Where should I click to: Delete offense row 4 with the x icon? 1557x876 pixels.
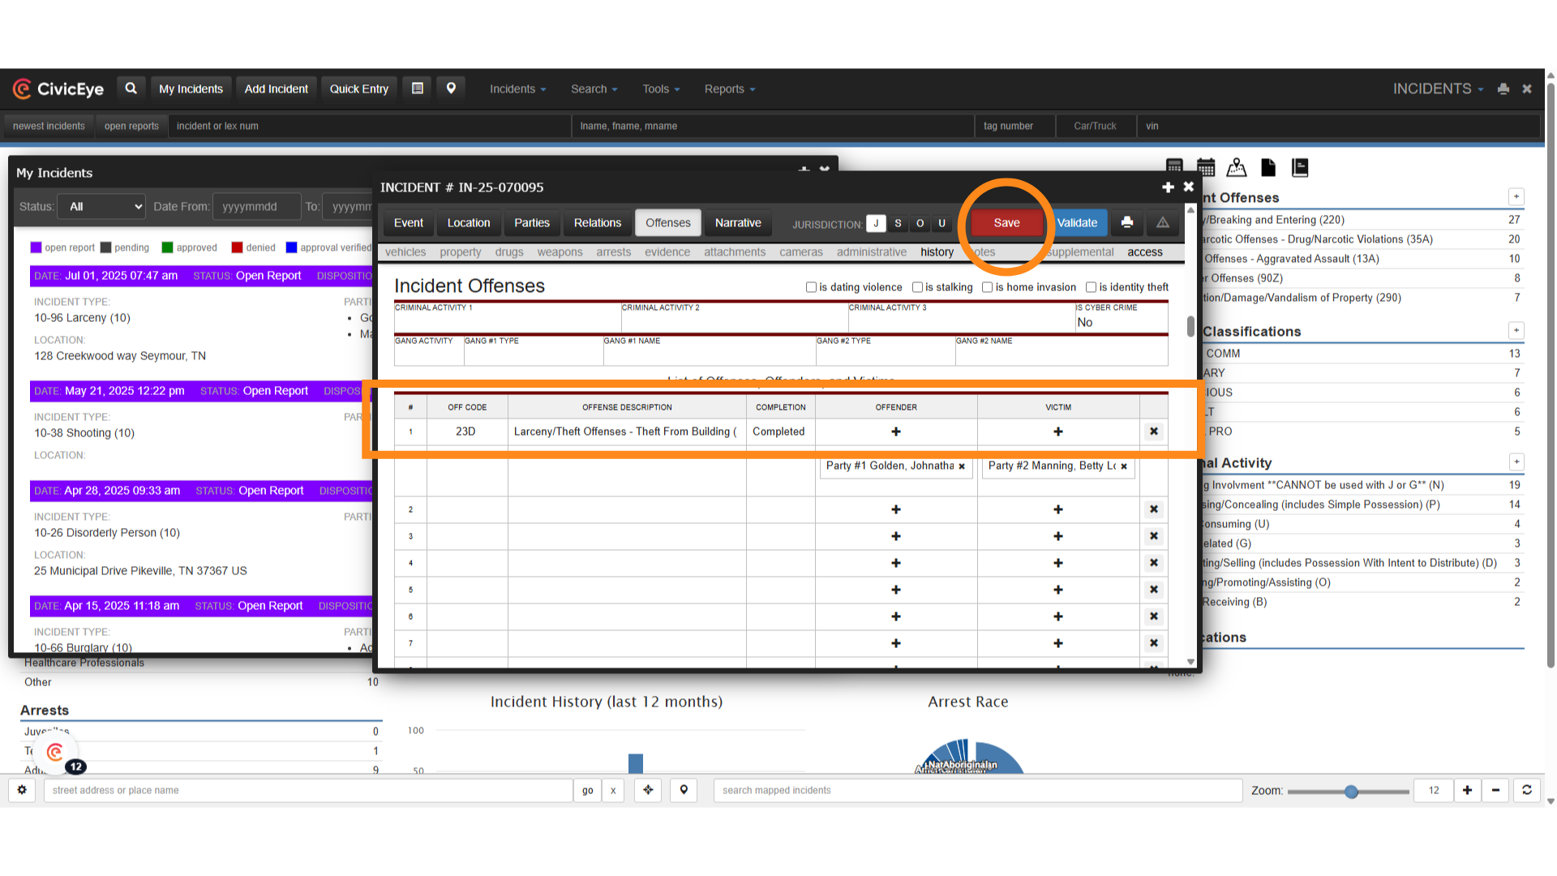tap(1154, 563)
